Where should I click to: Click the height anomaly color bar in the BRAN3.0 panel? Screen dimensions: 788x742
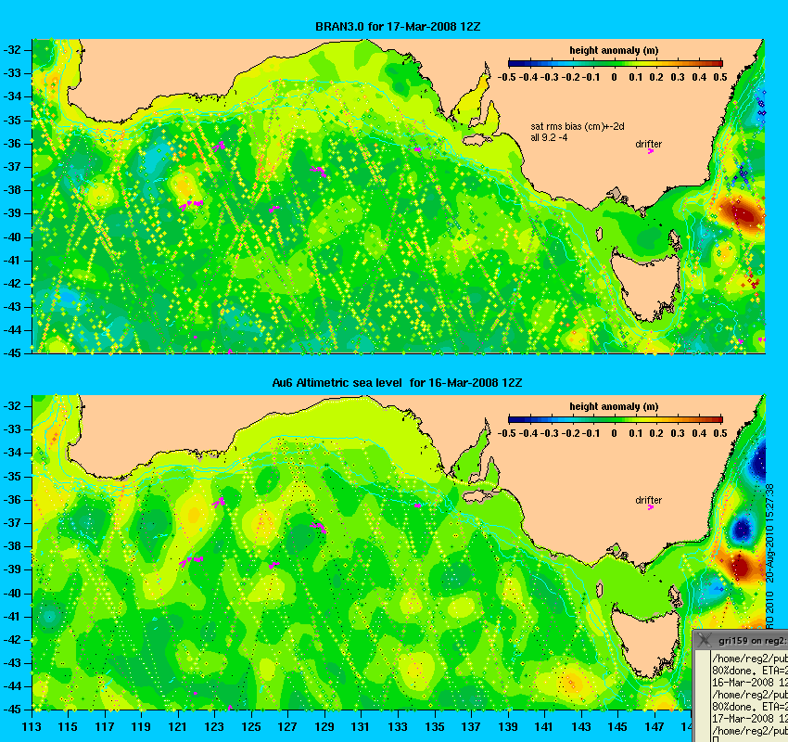pyautogui.click(x=616, y=63)
